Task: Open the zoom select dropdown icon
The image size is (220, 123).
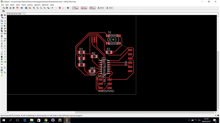Action: click(48, 8)
